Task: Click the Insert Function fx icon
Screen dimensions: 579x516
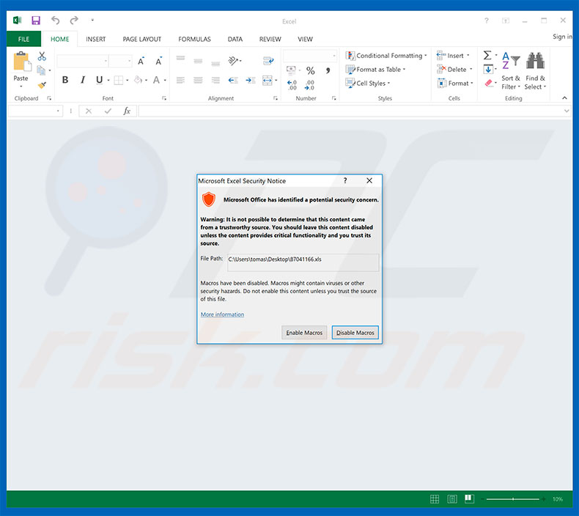Action: pyautogui.click(x=127, y=111)
